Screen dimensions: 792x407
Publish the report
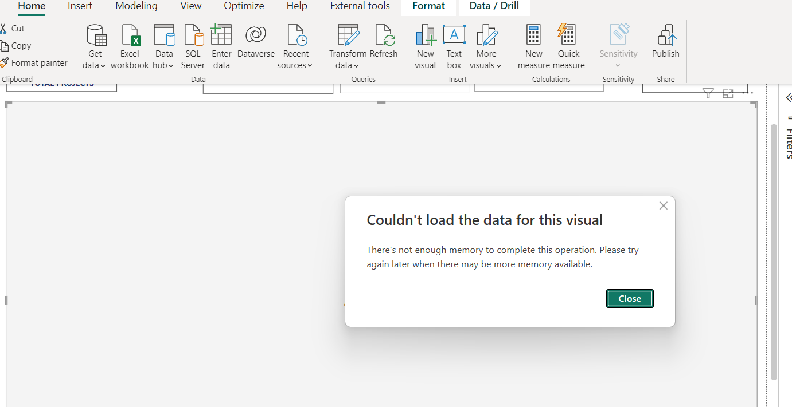pyautogui.click(x=665, y=41)
